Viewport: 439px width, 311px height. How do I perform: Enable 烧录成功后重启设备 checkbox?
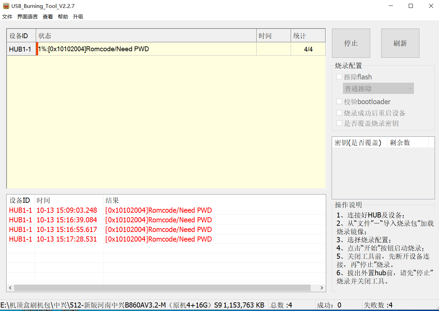(339, 113)
